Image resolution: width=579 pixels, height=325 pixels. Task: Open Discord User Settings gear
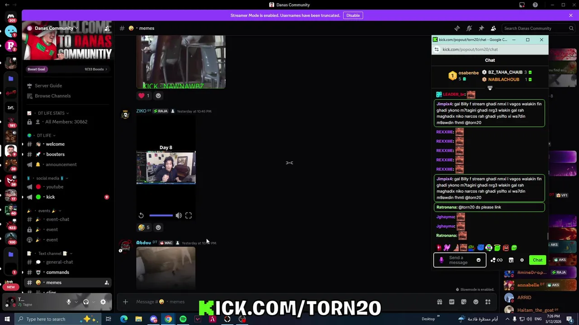pyautogui.click(x=103, y=302)
